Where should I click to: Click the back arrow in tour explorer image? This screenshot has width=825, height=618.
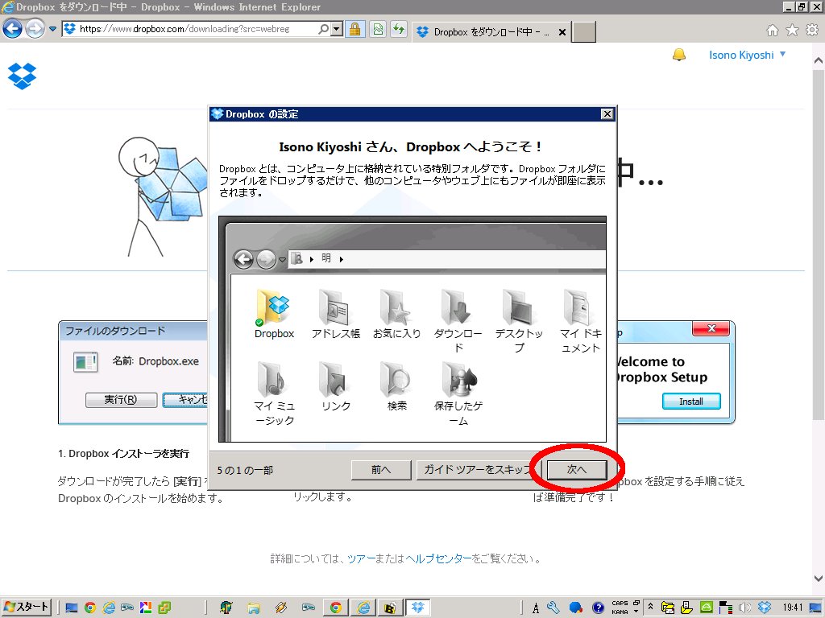point(243,259)
